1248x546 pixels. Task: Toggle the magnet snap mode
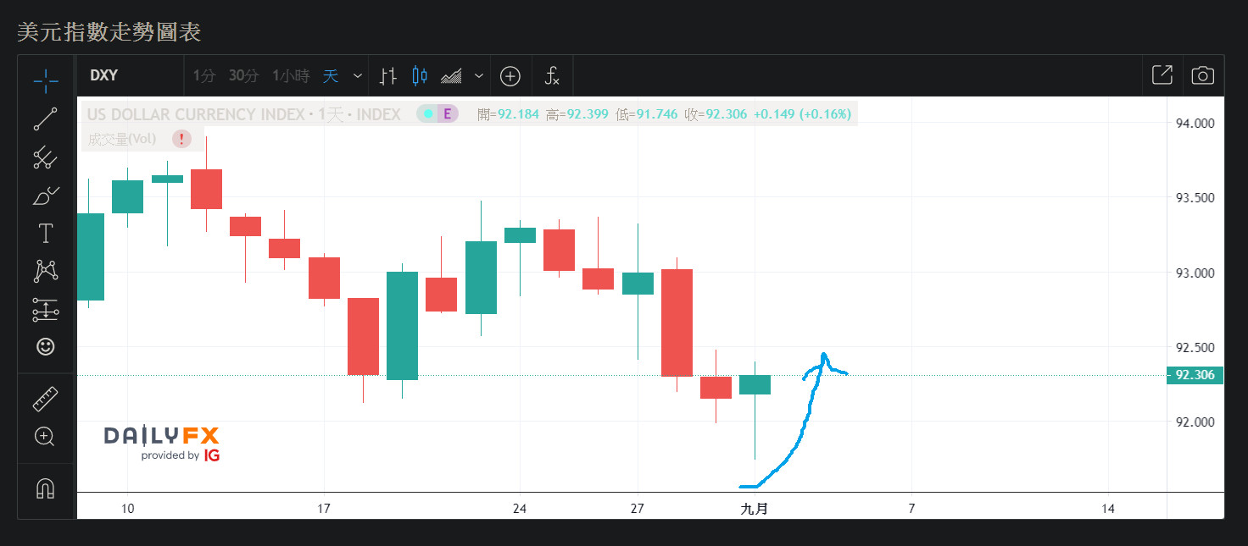click(x=46, y=488)
